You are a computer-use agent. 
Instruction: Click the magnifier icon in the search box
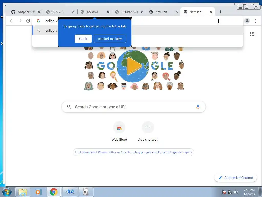click(x=69, y=107)
